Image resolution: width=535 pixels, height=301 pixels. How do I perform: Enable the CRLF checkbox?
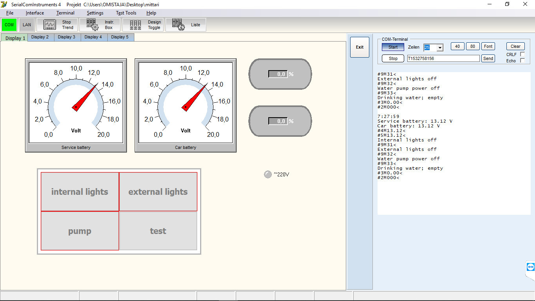pyautogui.click(x=522, y=54)
